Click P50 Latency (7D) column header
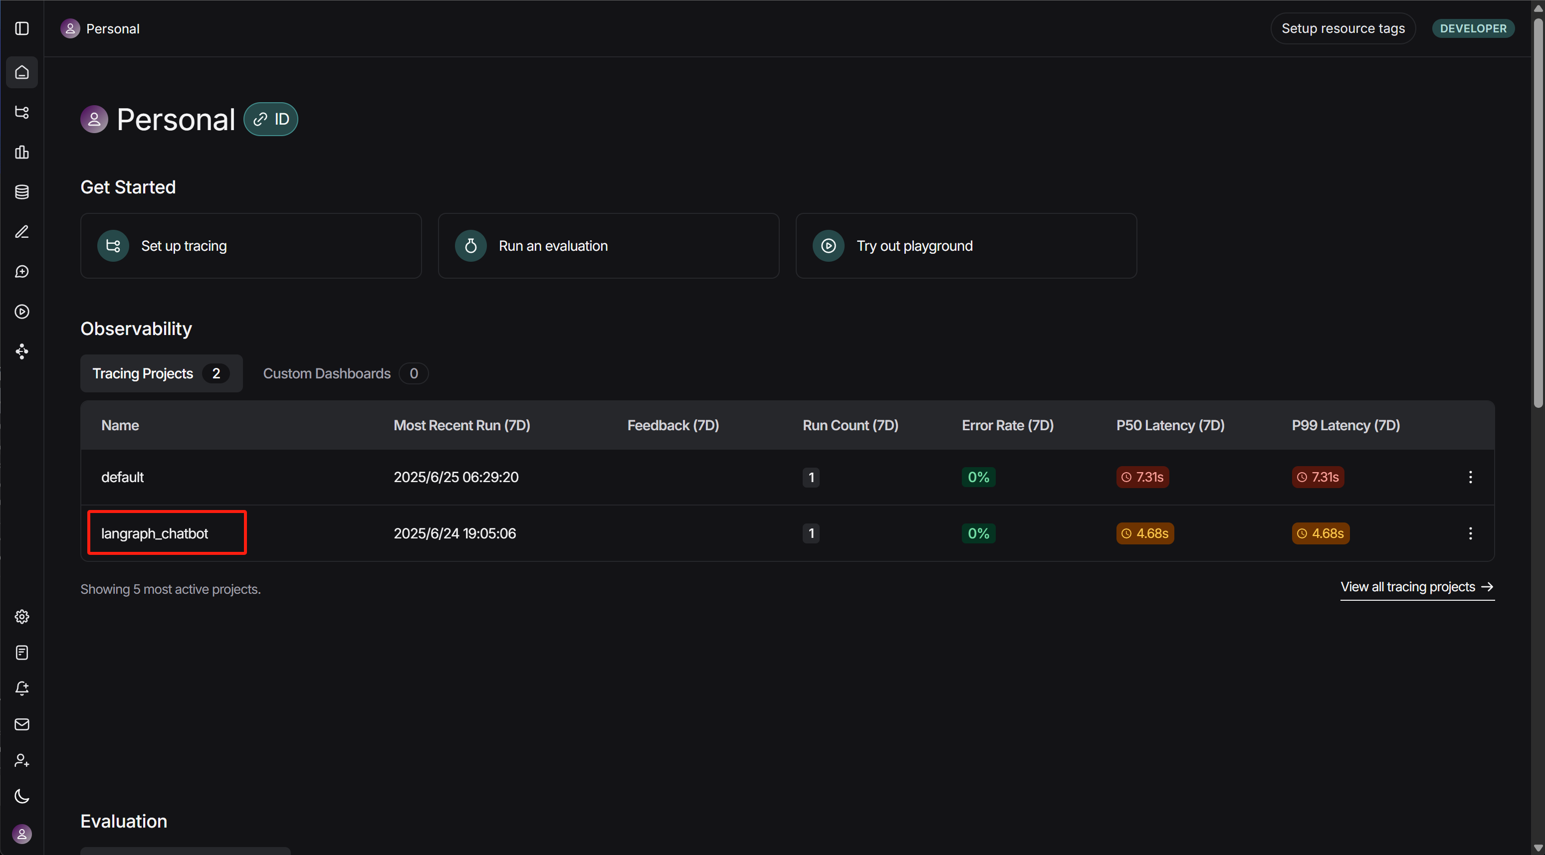This screenshot has width=1545, height=855. [x=1170, y=425]
